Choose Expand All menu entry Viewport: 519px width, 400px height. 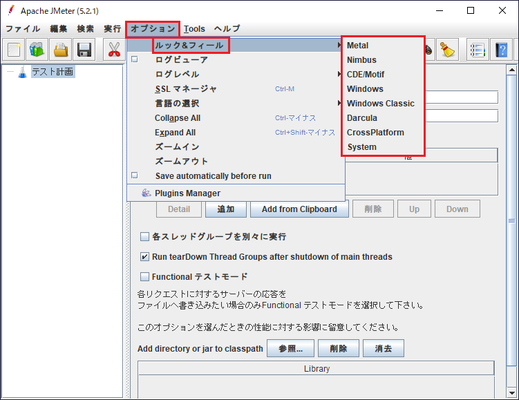(234, 133)
